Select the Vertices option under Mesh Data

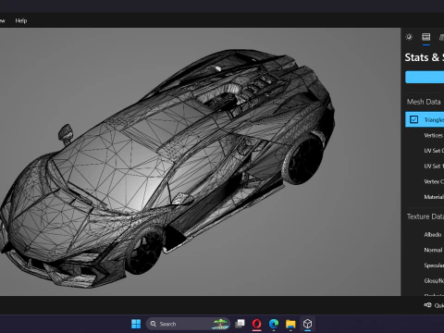[434, 135]
